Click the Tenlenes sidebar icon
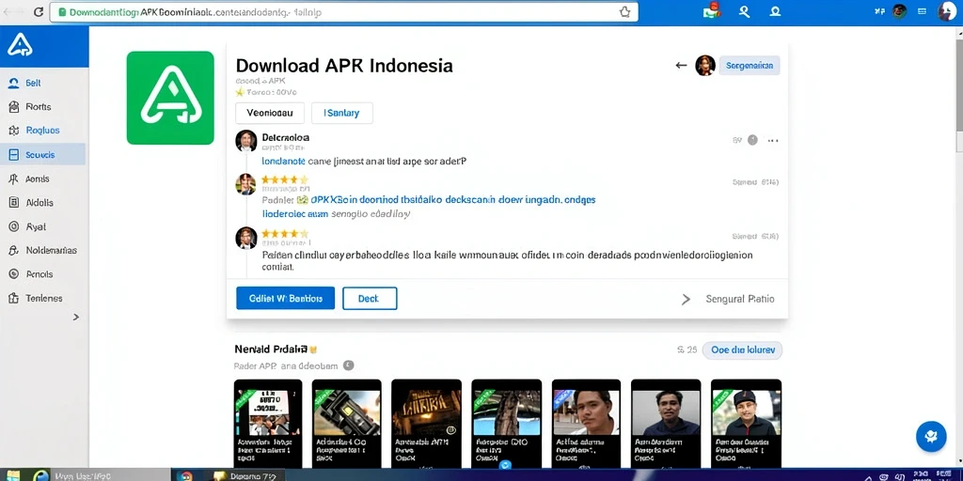The image size is (963, 481). [13, 298]
